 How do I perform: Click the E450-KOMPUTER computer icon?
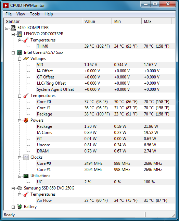(x=13, y=28)
